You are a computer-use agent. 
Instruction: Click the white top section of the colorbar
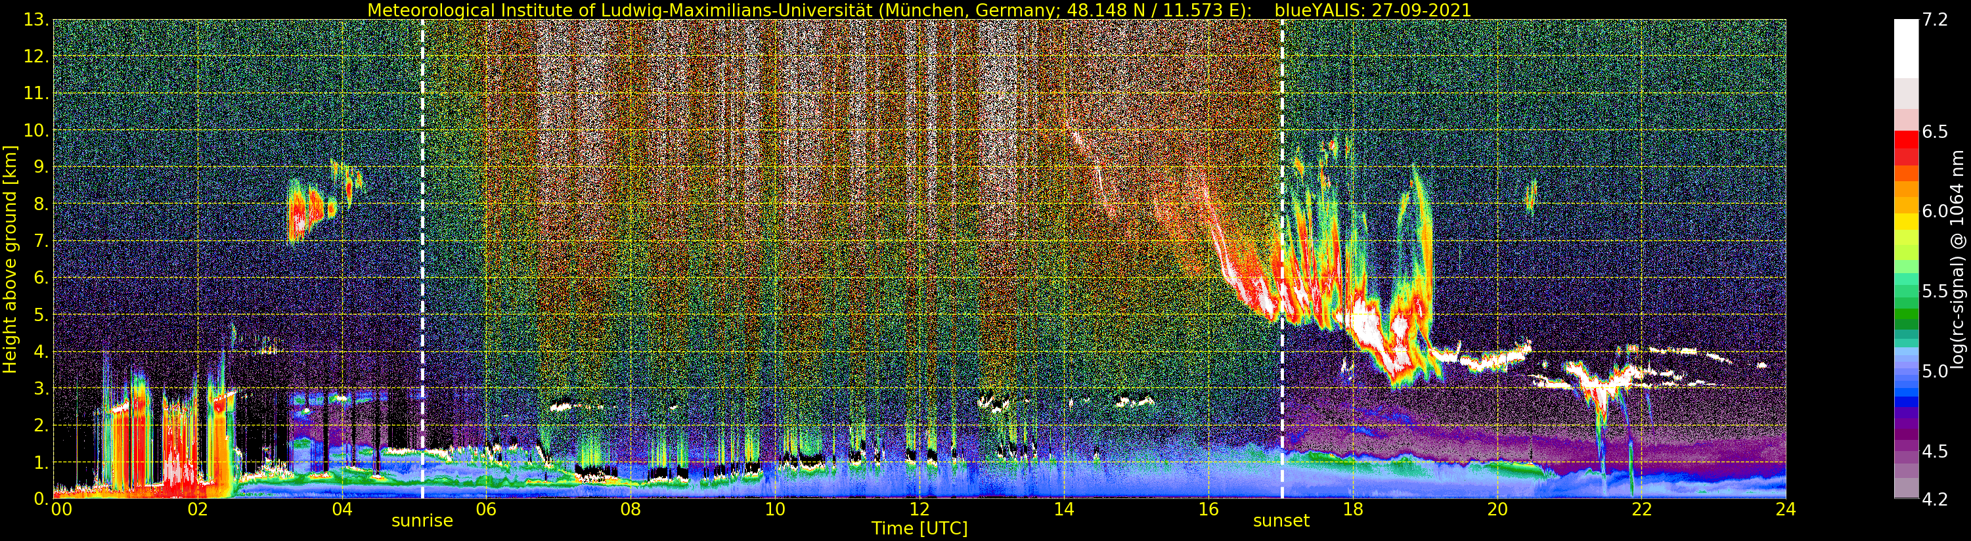pyautogui.click(x=1906, y=47)
